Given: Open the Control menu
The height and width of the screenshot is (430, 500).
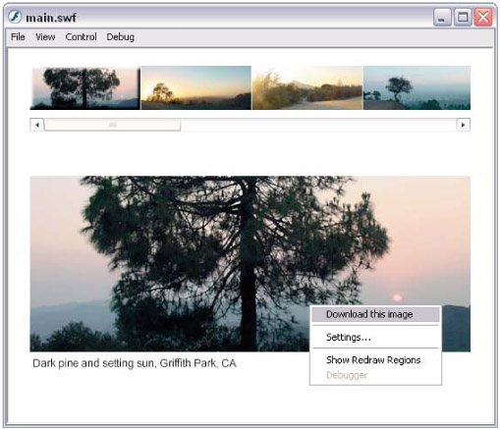Looking at the screenshot, I should 81,37.
